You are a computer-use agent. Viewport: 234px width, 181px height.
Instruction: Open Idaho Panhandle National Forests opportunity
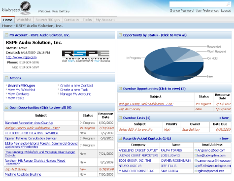41,145
